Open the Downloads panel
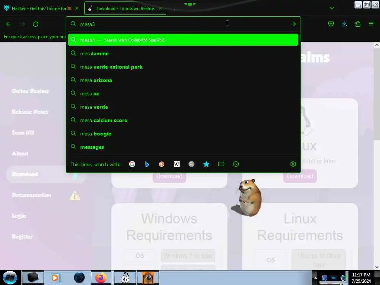 [x=344, y=24]
